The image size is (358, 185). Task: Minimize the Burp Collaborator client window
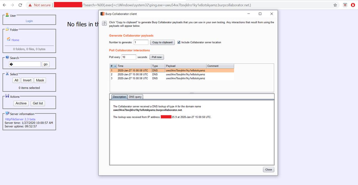click(249, 14)
